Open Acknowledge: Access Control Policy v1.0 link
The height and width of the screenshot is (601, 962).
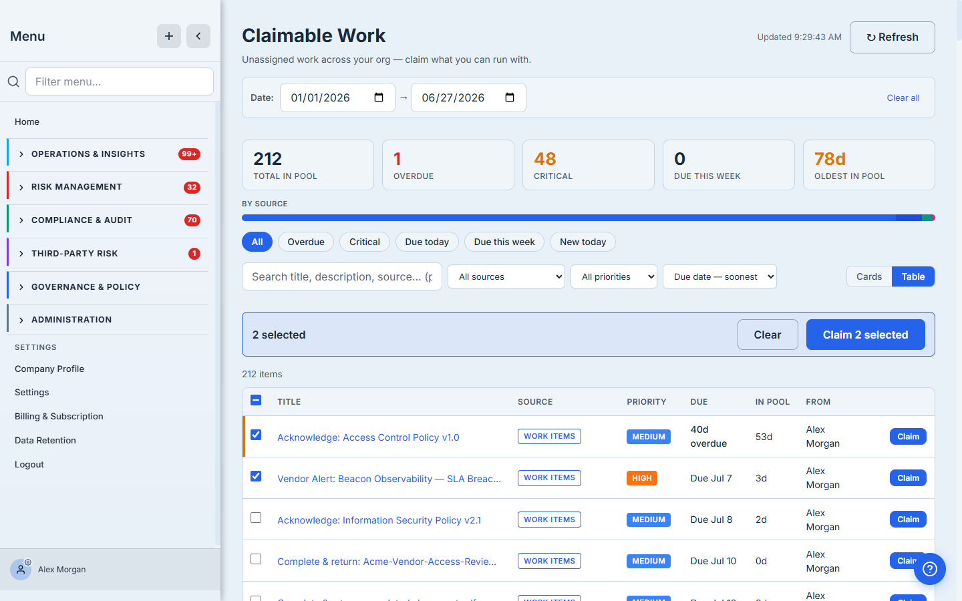click(368, 437)
